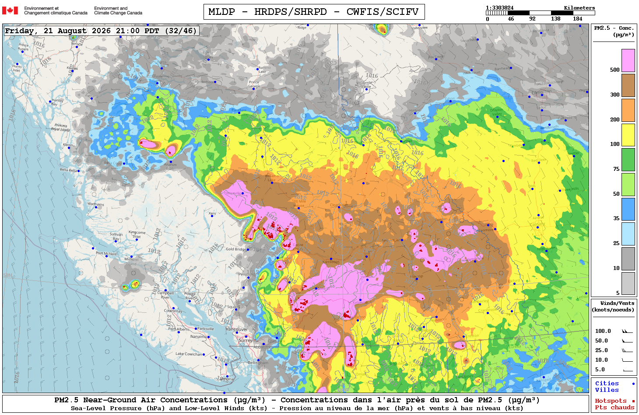
Task: Click the light green 50–75 legend swatch
Action: pos(628,184)
